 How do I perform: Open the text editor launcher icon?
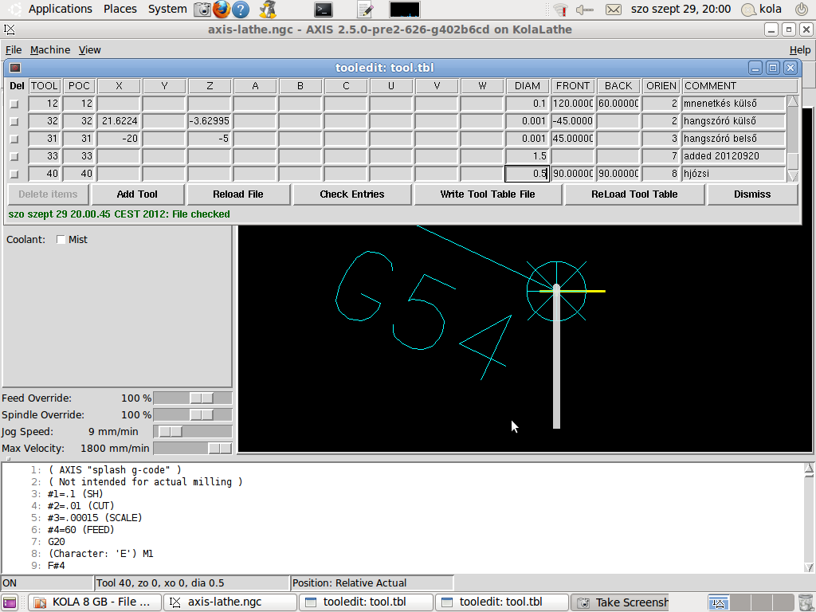[365, 10]
